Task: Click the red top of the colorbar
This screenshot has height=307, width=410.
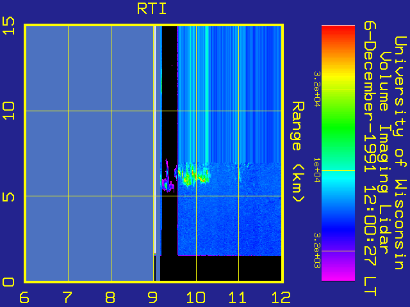Action: [x=338, y=31]
